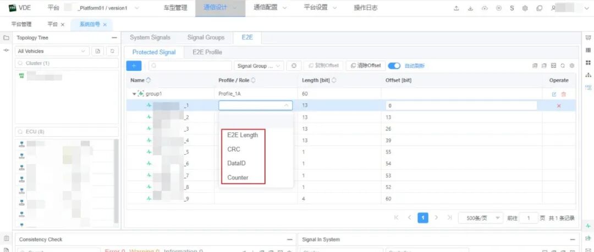
Task: Open the All Vehicles dropdown
Action: pos(52,51)
